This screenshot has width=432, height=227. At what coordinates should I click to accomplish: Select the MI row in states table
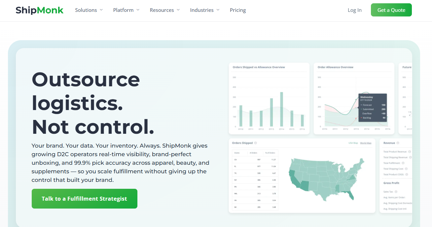coord(255,207)
